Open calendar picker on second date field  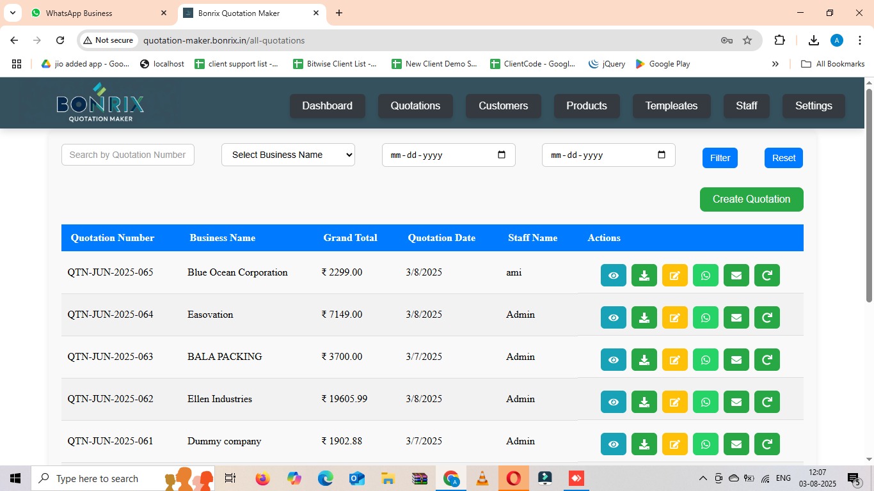point(662,155)
